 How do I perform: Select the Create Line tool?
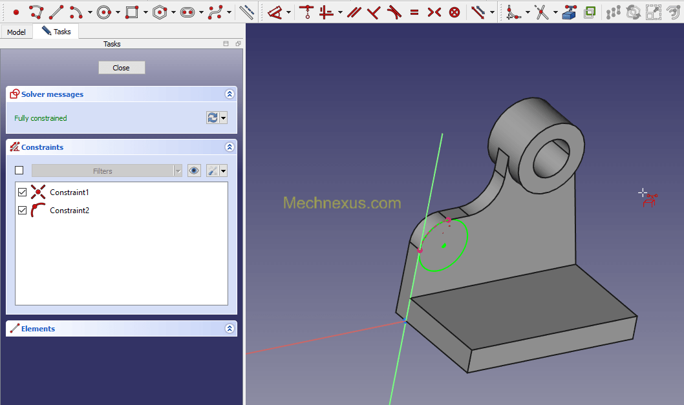coord(56,12)
